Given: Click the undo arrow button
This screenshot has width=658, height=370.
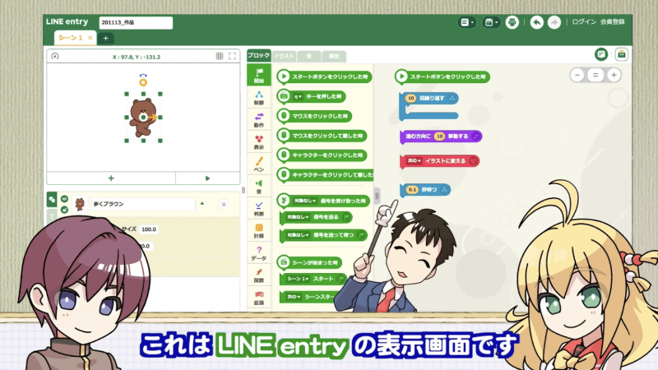Looking at the screenshot, I should click(537, 22).
